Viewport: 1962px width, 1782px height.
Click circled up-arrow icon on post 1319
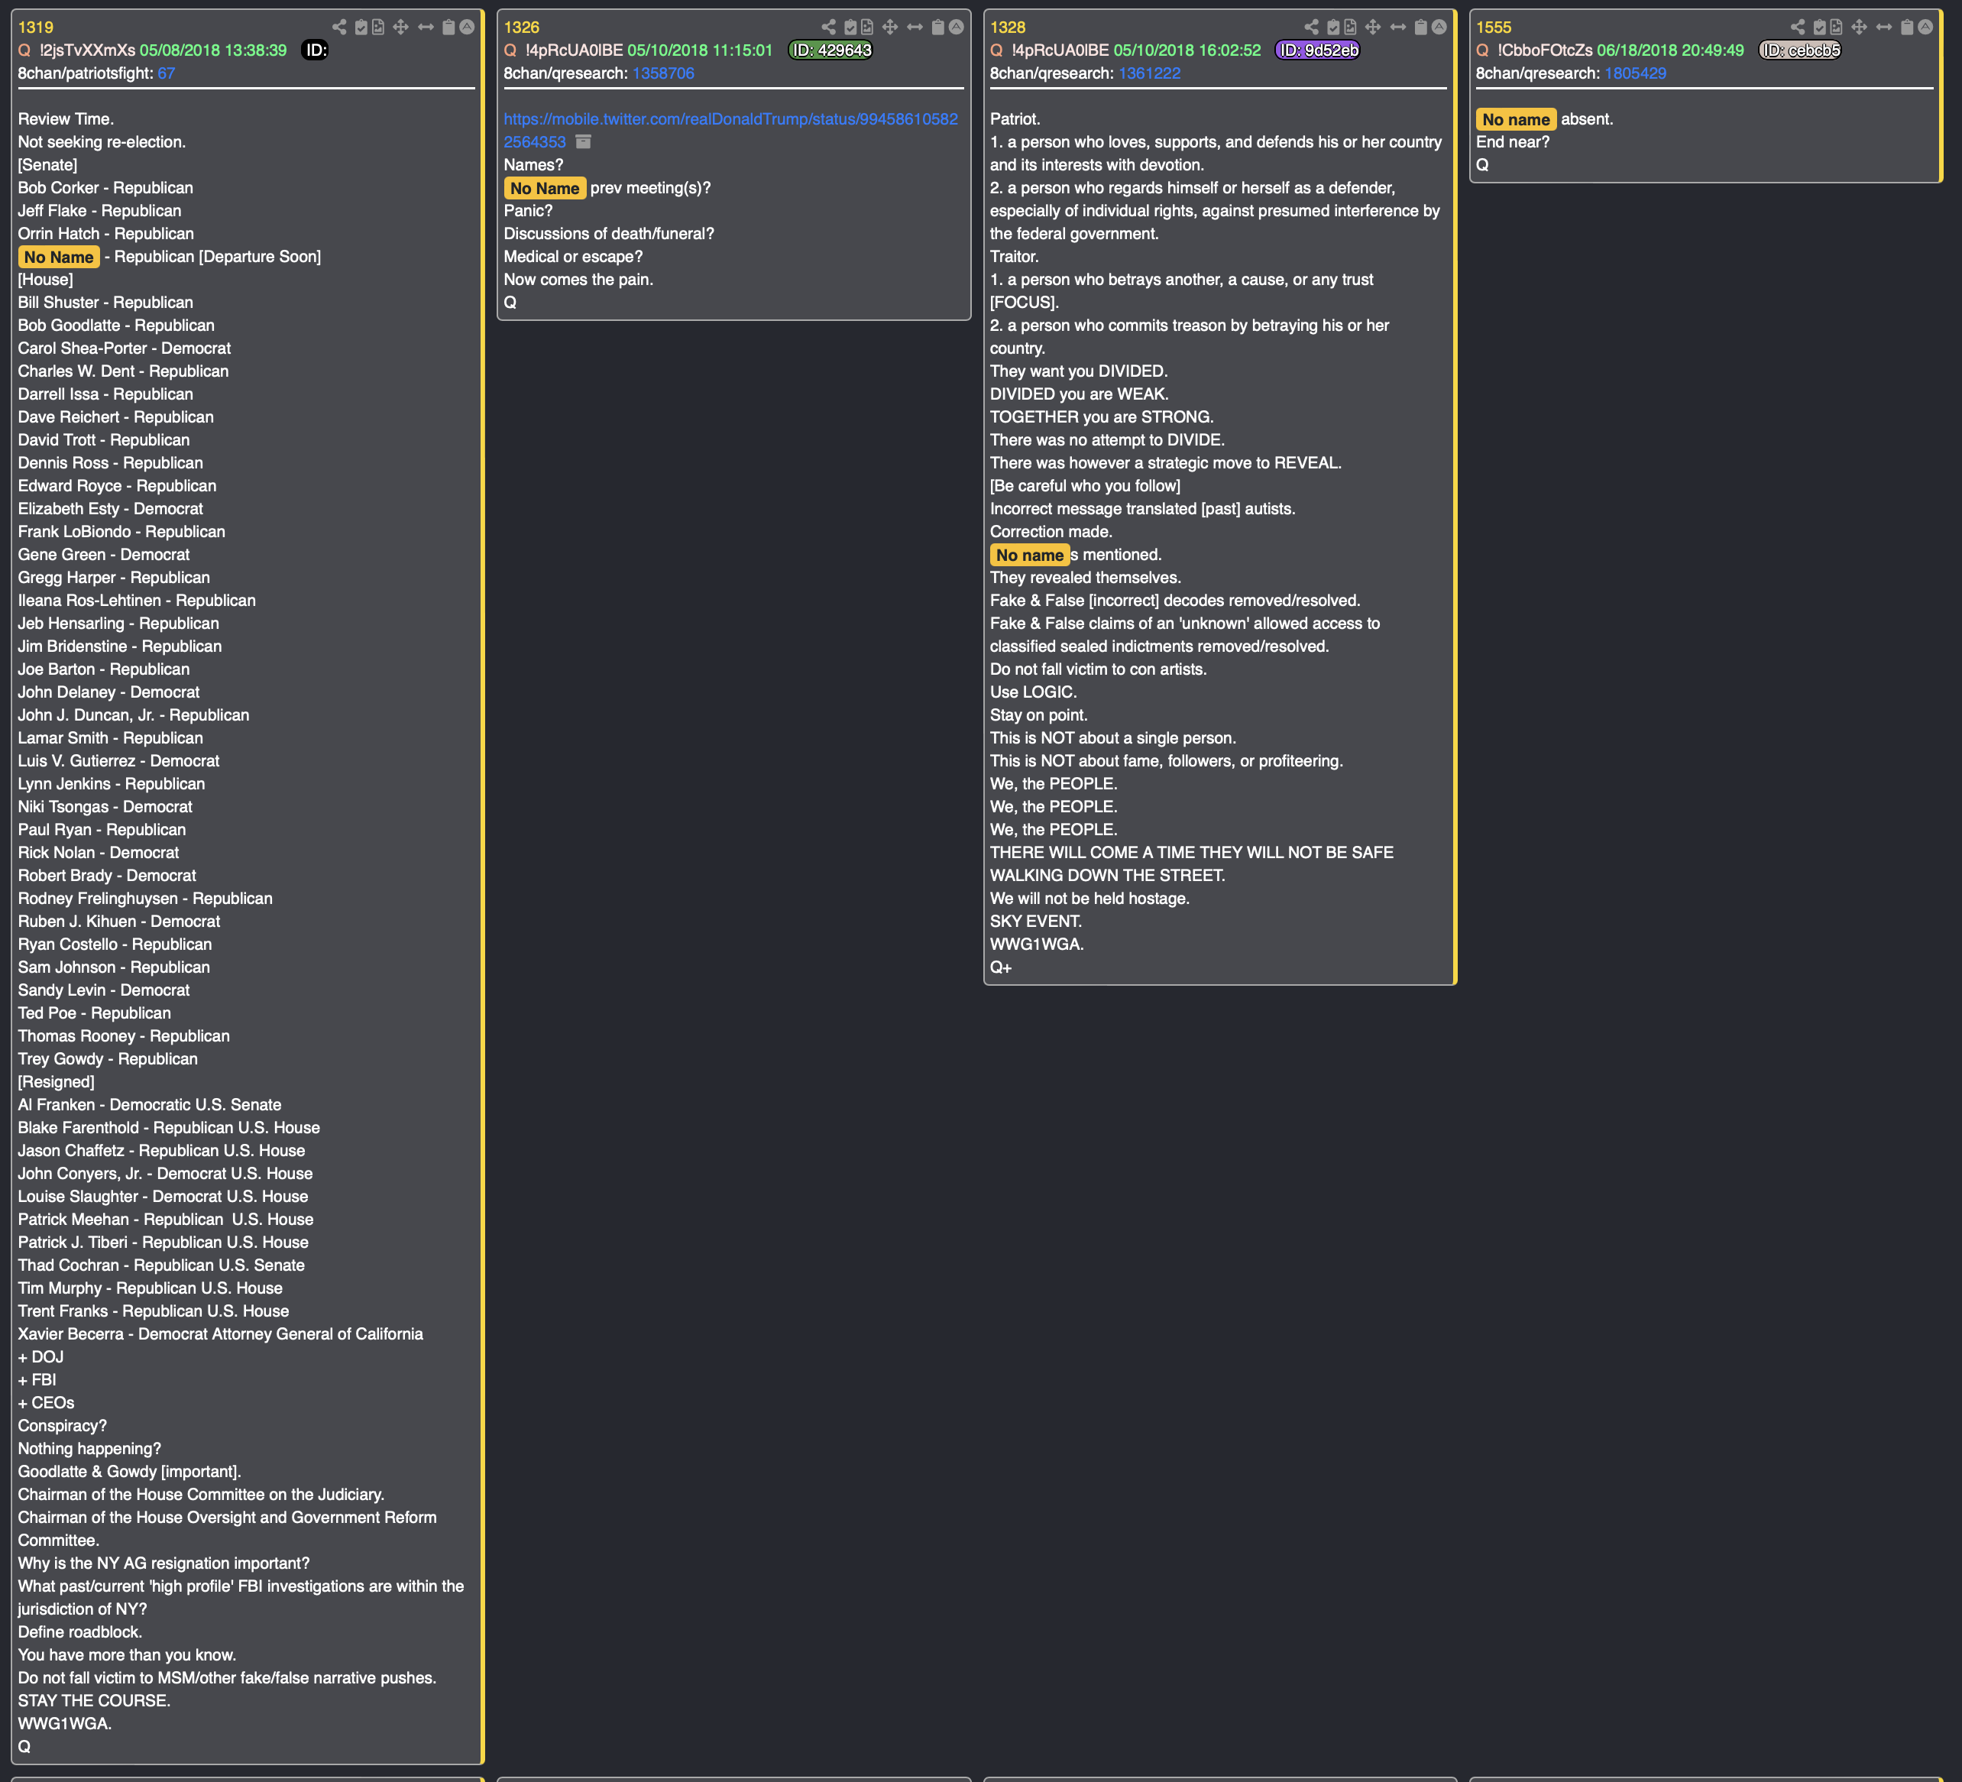[467, 28]
